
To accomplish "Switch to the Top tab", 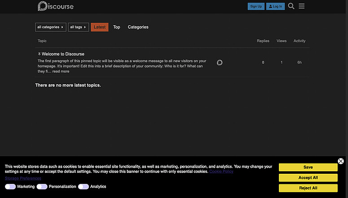I will (x=117, y=27).
